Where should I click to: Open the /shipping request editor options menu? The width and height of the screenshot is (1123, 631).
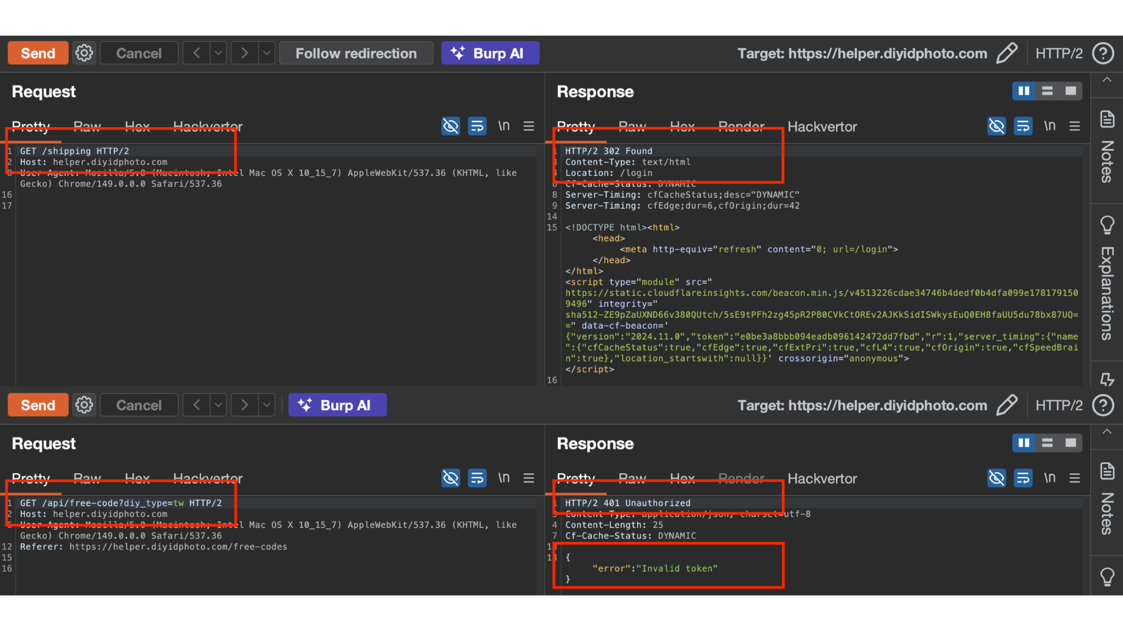[x=529, y=126]
